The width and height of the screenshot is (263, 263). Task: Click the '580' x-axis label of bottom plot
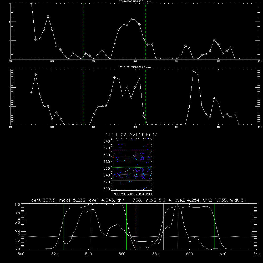pos(156,254)
